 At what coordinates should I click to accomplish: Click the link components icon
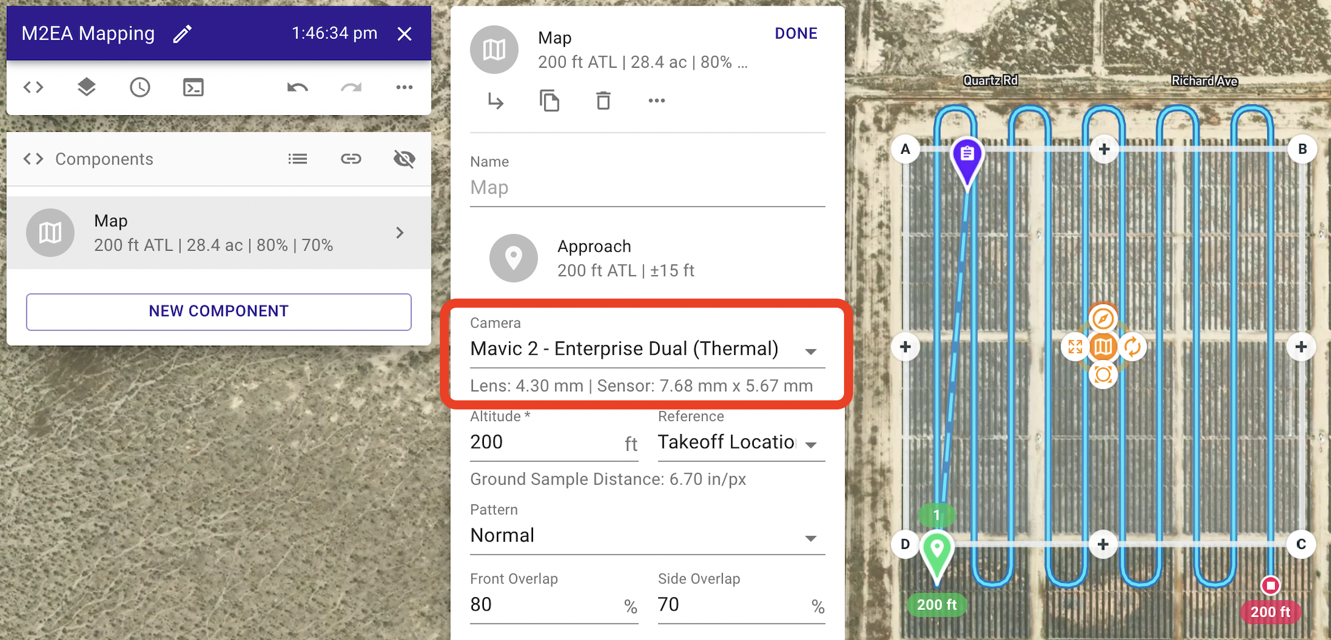pyautogui.click(x=351, y=159)
